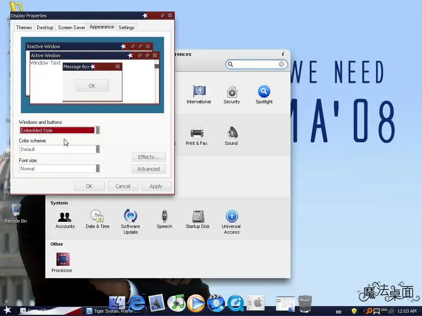
Task: Click the info icon in preferences window
Action: (283, 54)
